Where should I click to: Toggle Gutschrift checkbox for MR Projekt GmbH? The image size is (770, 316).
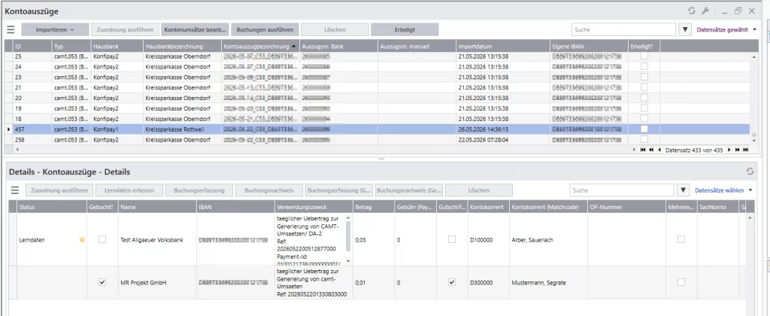pos(452,283)
